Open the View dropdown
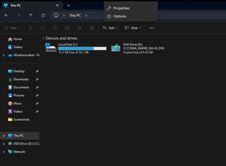This screenshot has height=166, width=226. tap(133, 28)
